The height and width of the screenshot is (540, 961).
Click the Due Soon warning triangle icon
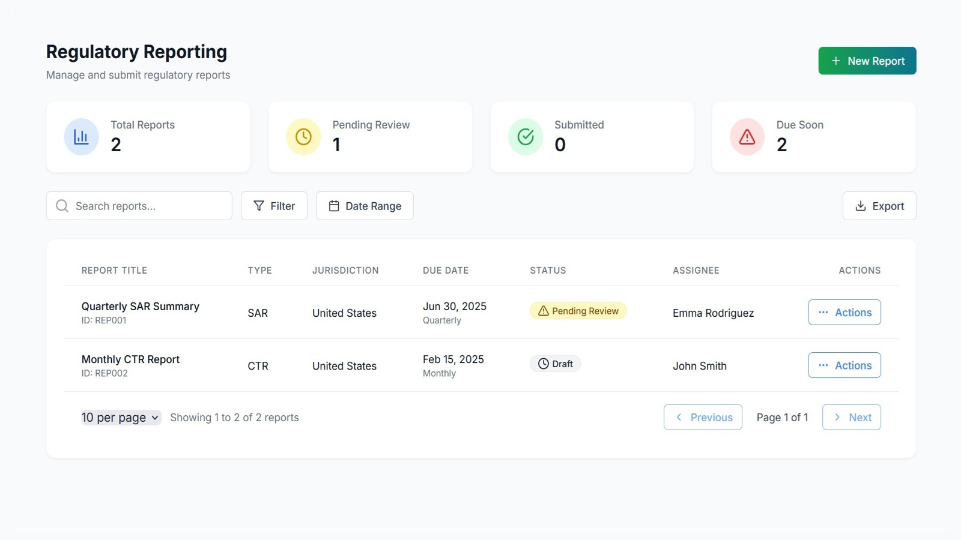[x=747, y=136]
